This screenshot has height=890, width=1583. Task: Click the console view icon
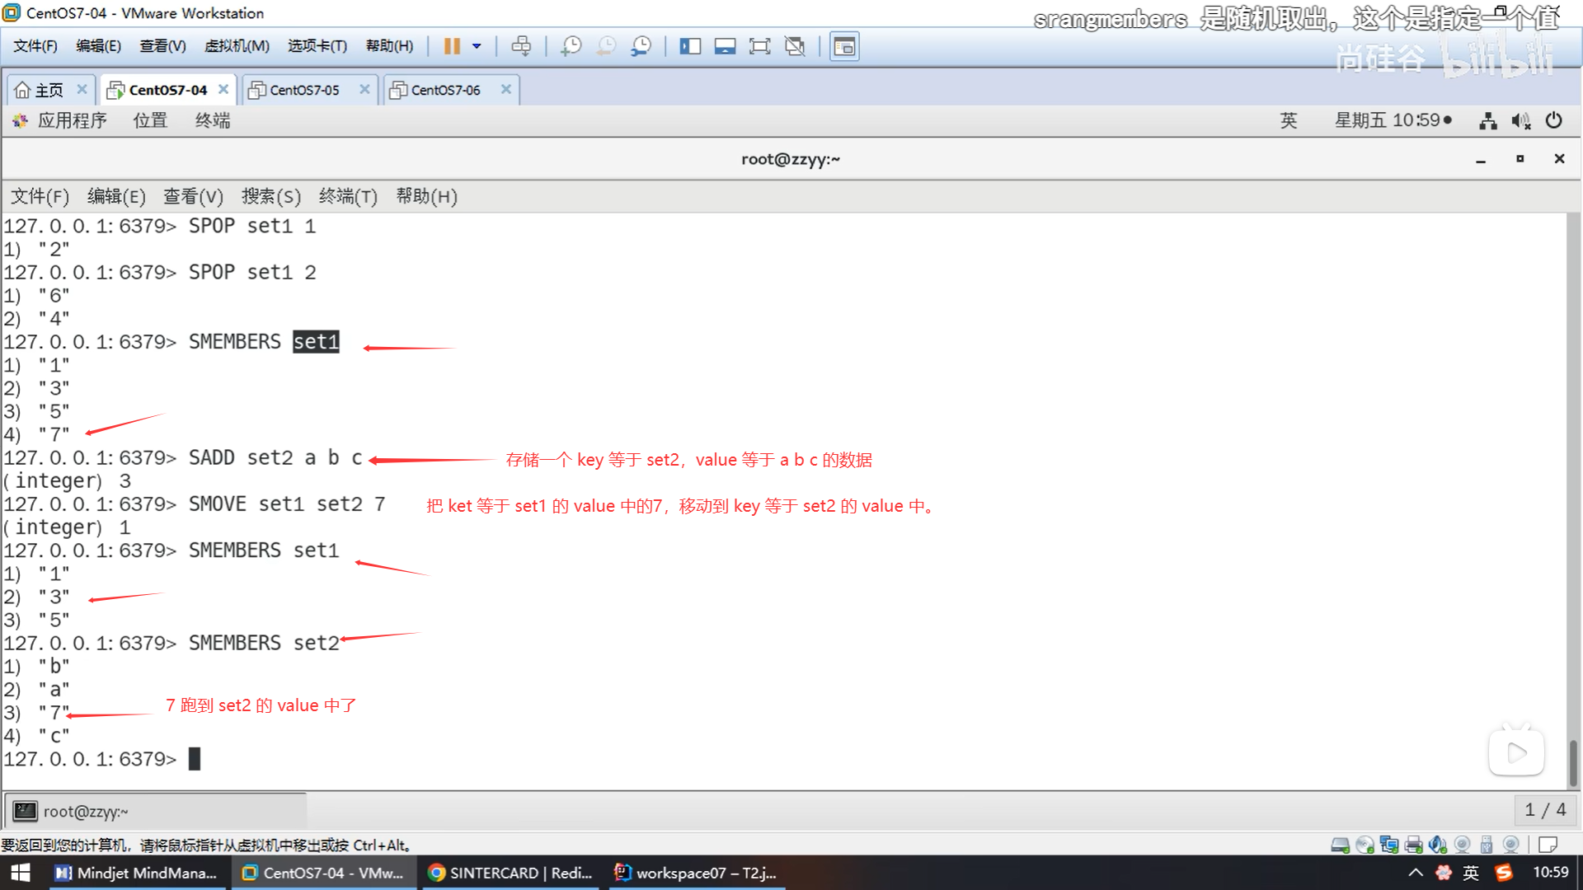pyautogui.click(x=844, y=46)
